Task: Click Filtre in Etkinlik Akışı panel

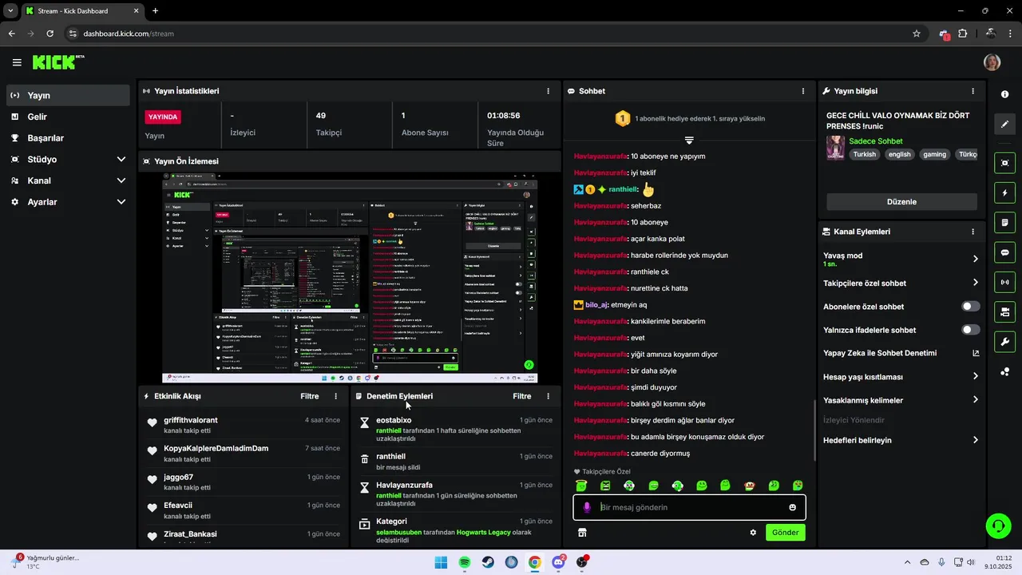Action: click(309, 396)
